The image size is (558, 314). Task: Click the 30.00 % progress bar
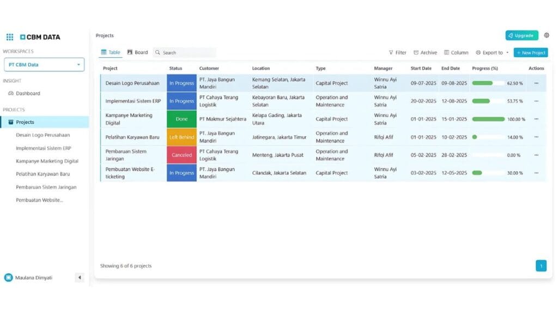coord(488,173)
